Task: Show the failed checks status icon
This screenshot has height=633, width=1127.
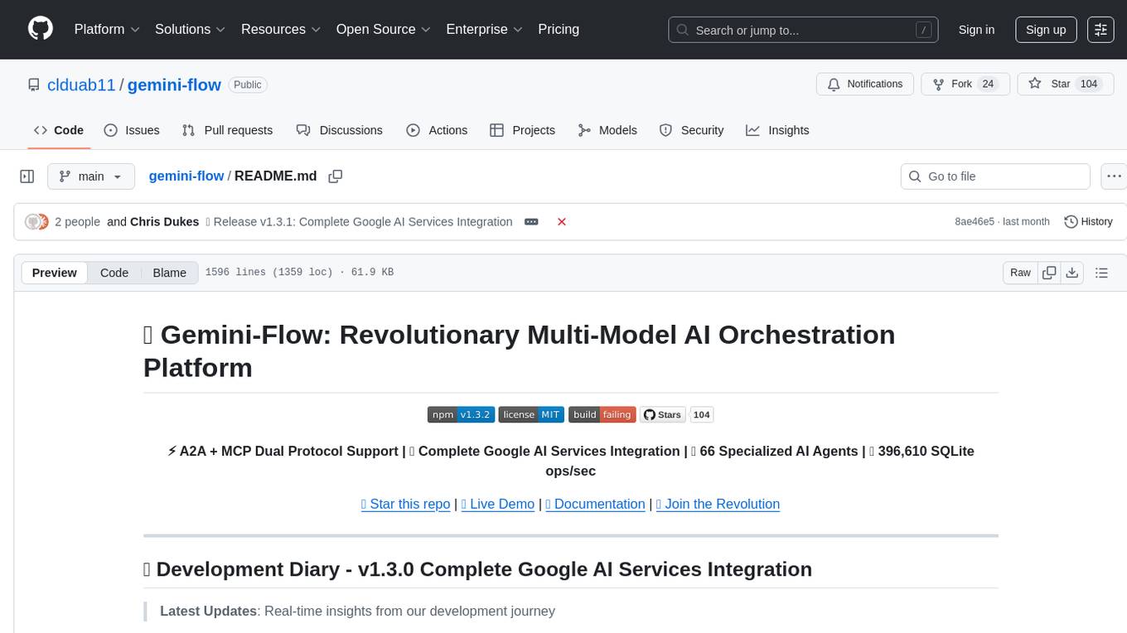Action: coord(562,222)
